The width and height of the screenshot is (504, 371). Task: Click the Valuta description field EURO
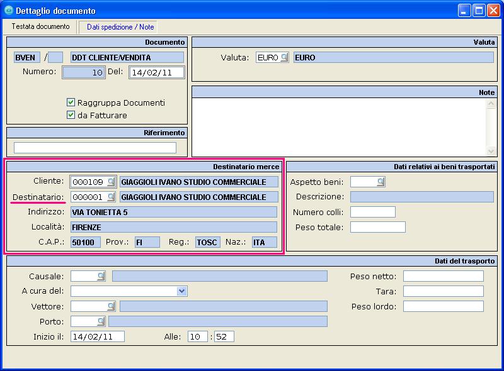394,57
